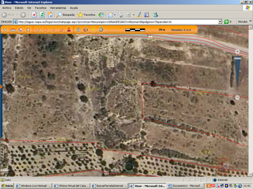The height and width of the screenshot is (189, 253).
Task: Open the IE History icon
Action: [x=101, y=15]
